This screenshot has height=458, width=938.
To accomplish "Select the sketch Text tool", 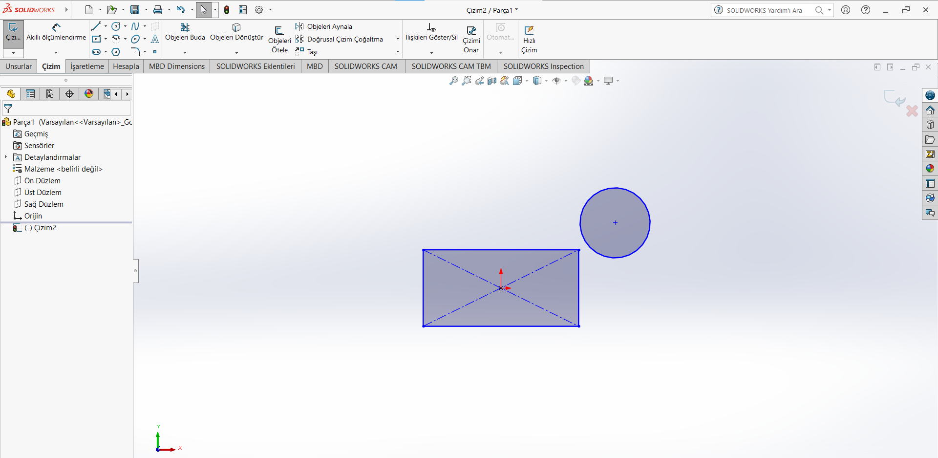I will tap(155, 39).
